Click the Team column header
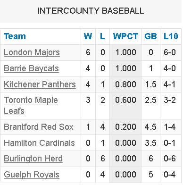The image size is (183, 185). 15,36
